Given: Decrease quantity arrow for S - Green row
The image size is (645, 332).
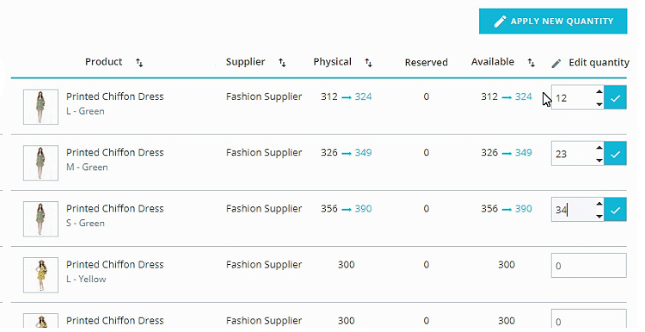Looking at the screenshot, I should [x=599, y=216].
